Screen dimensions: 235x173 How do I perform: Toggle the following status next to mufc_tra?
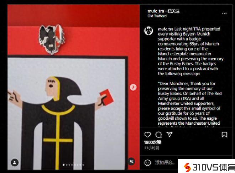(173, 11)
